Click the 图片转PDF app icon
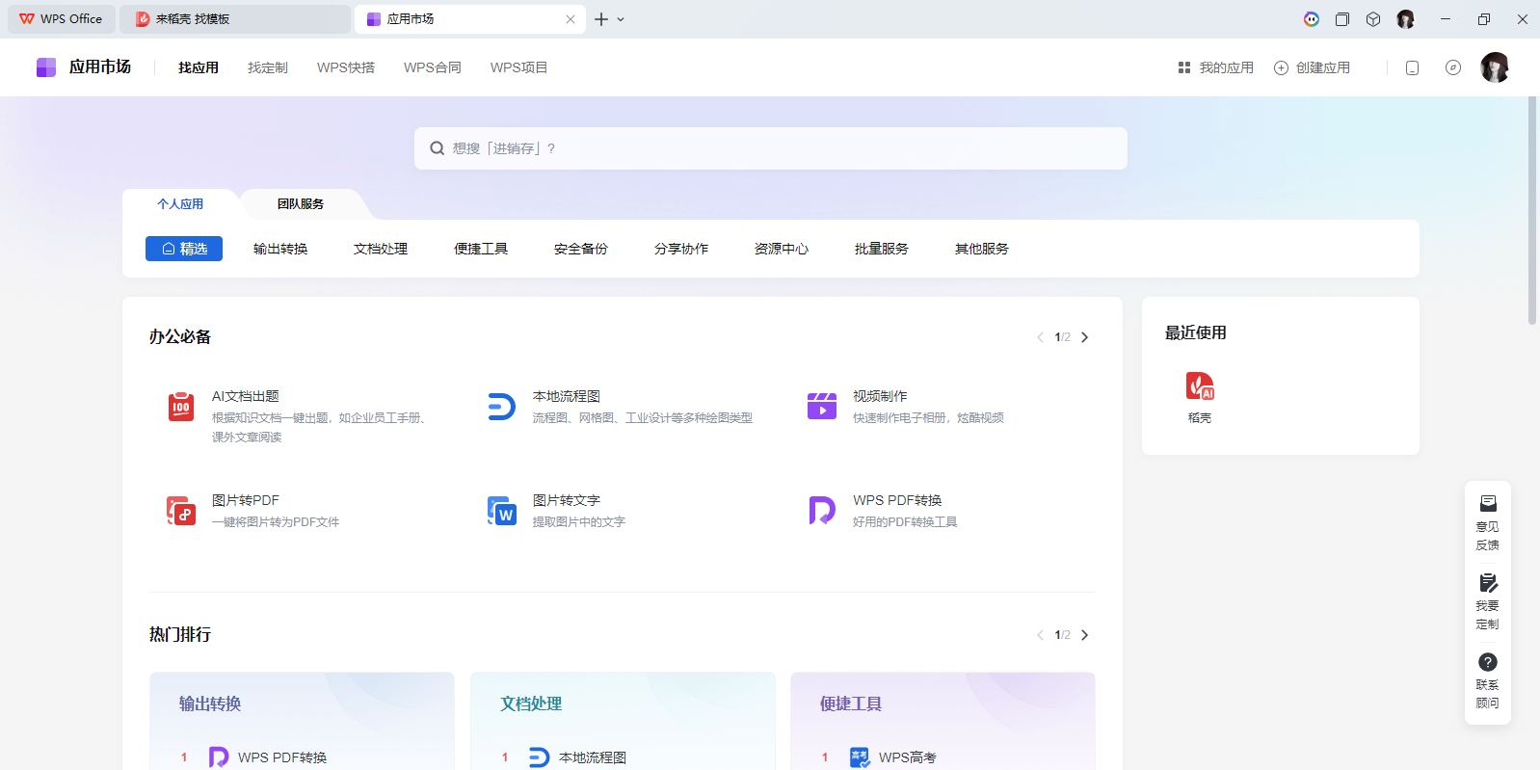Screen dimensions: 1540x770 [x=181, y=511]
